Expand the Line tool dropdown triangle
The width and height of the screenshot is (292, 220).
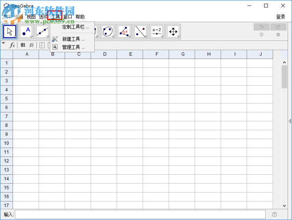pyautogui.click(x=48, y=37)
